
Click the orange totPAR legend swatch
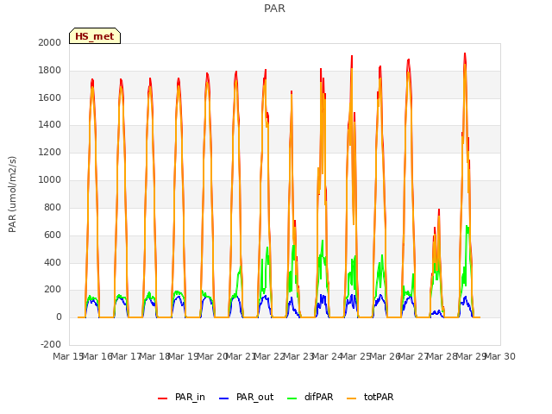coord(352,398)
